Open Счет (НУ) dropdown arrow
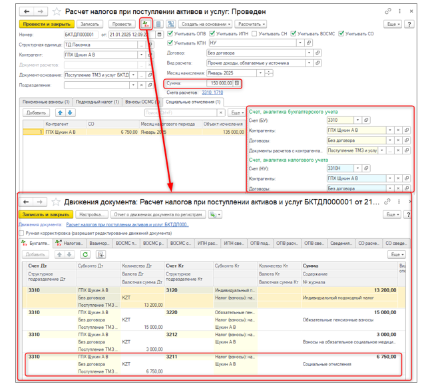This screenshot has width=428, height=388. (x=357, y=168)
